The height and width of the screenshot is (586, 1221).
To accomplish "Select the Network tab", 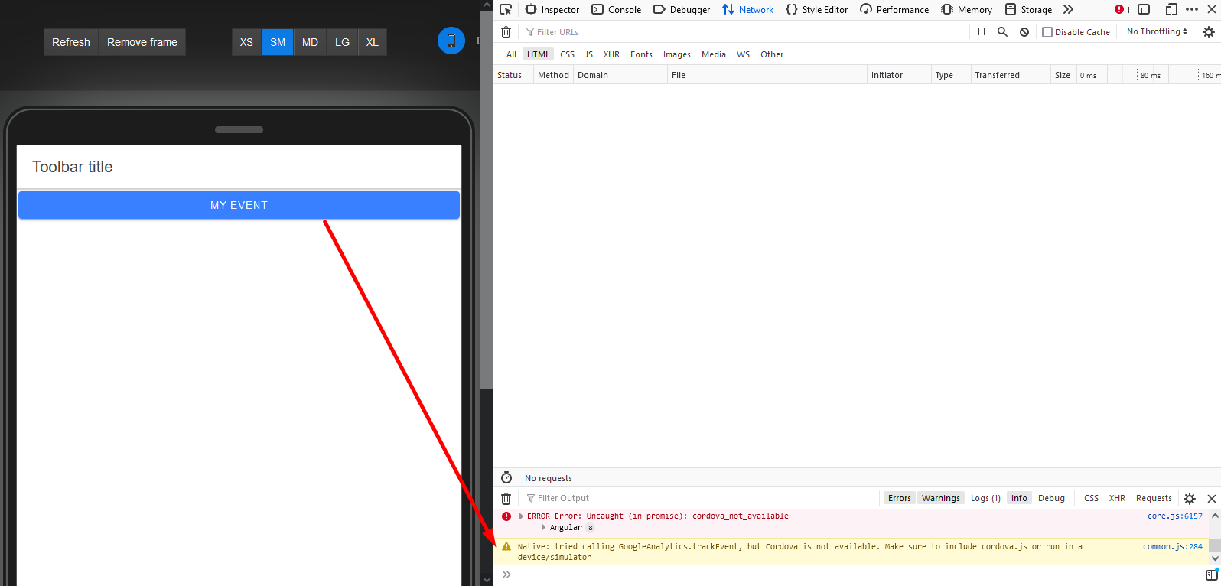I will [748, 9].
